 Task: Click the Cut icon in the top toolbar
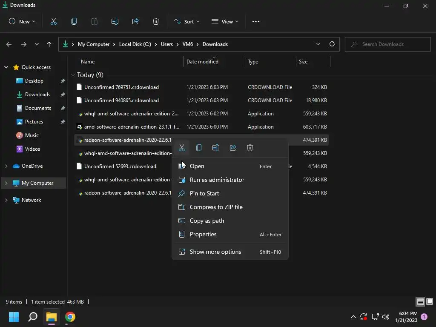53,21
